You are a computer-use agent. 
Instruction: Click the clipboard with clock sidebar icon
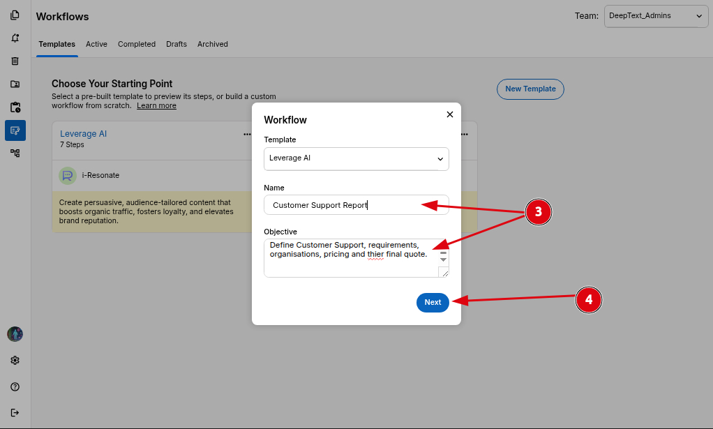15,107
